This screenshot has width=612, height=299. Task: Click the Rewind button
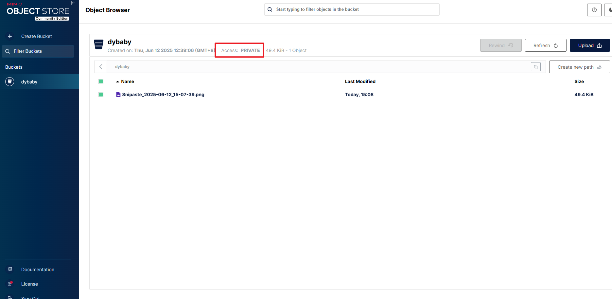(x=501, y=45)
